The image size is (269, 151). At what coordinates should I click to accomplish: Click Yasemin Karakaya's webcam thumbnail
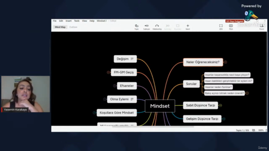(x=26, y=94)
